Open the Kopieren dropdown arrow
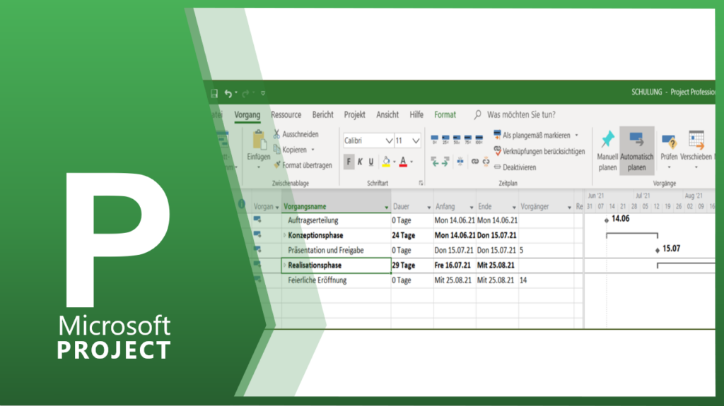This screenshot has height=406, width=724. tap(313, 150)
